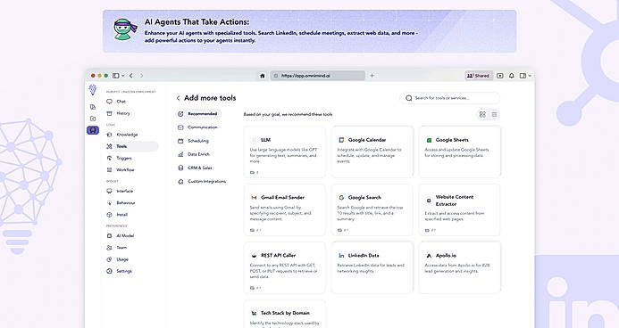Viewport: 619px width, 328px height.
Task: Open the REST API Caller card
Action: (285, 267)
